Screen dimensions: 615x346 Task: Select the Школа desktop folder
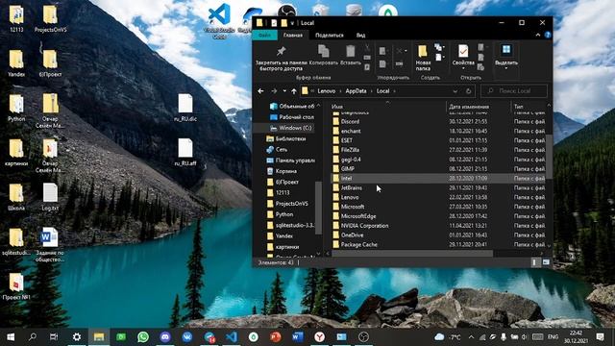pyautogui.click(x=16, y=197)
